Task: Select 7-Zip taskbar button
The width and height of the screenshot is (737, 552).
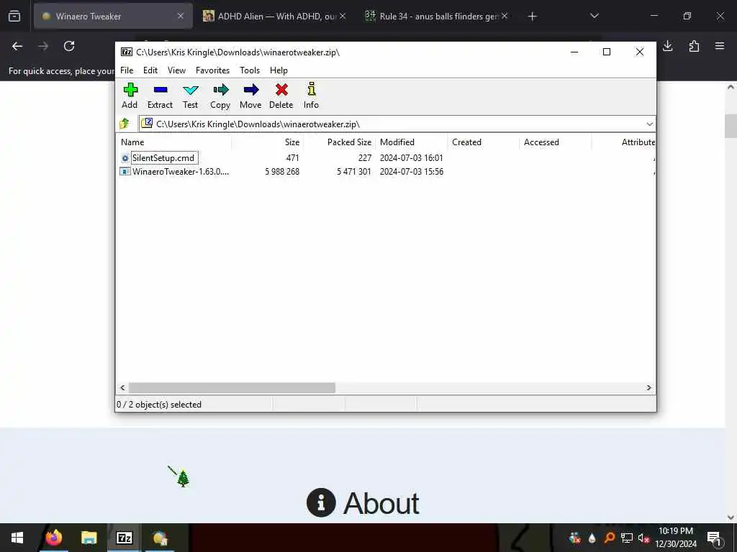Action: [x=125, y=538]
